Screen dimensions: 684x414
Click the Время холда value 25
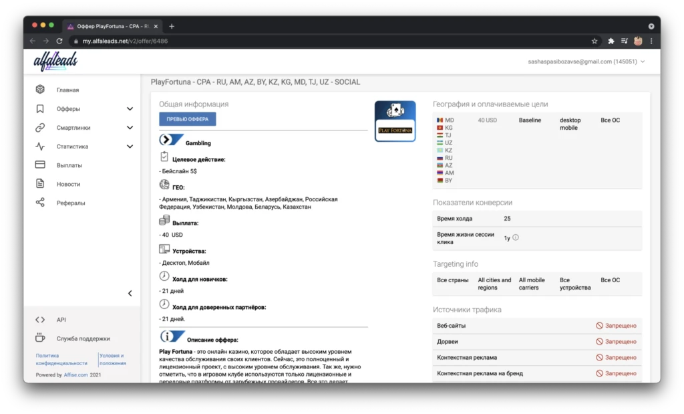507,218
